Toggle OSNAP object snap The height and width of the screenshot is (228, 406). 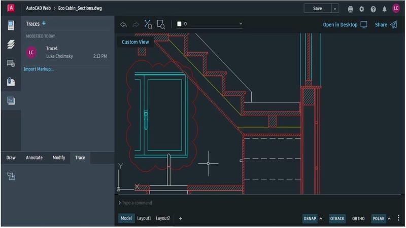click(x=310, y=218)
